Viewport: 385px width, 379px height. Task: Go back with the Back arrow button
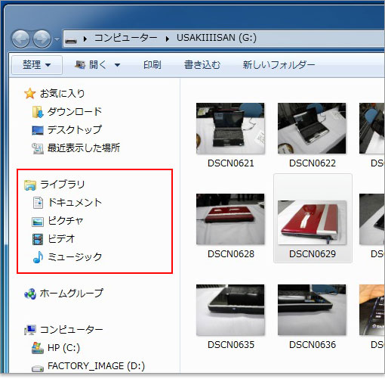point(20,39)
